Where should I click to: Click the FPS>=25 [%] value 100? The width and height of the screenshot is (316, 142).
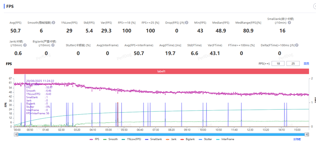pyautogui.click(x=150, y=31)
